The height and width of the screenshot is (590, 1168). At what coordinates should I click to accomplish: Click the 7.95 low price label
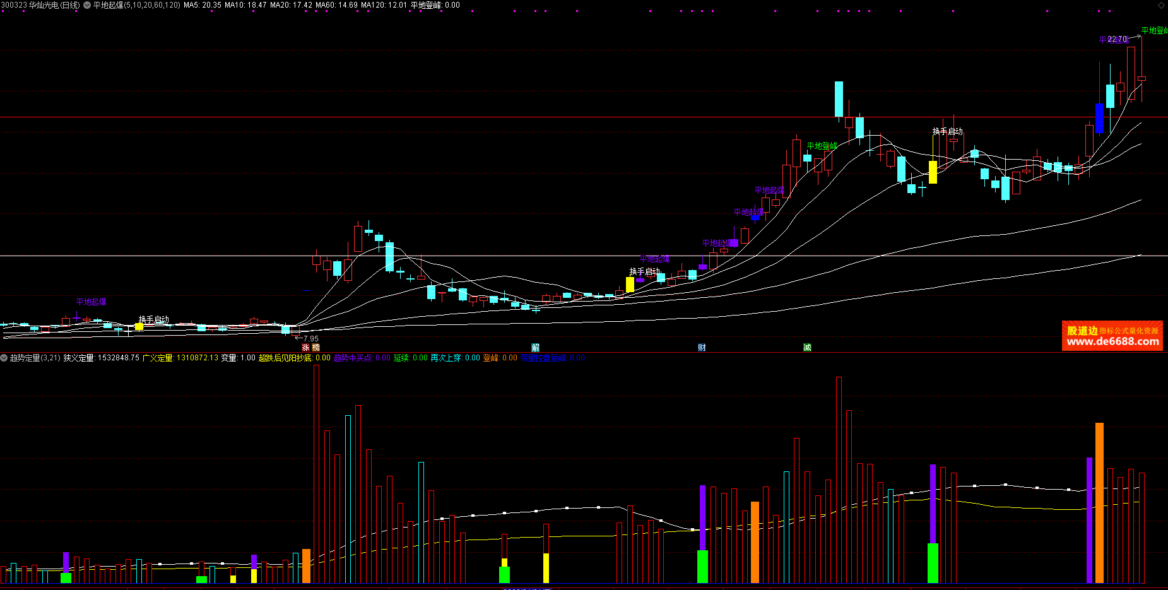(x=310, y=339)
